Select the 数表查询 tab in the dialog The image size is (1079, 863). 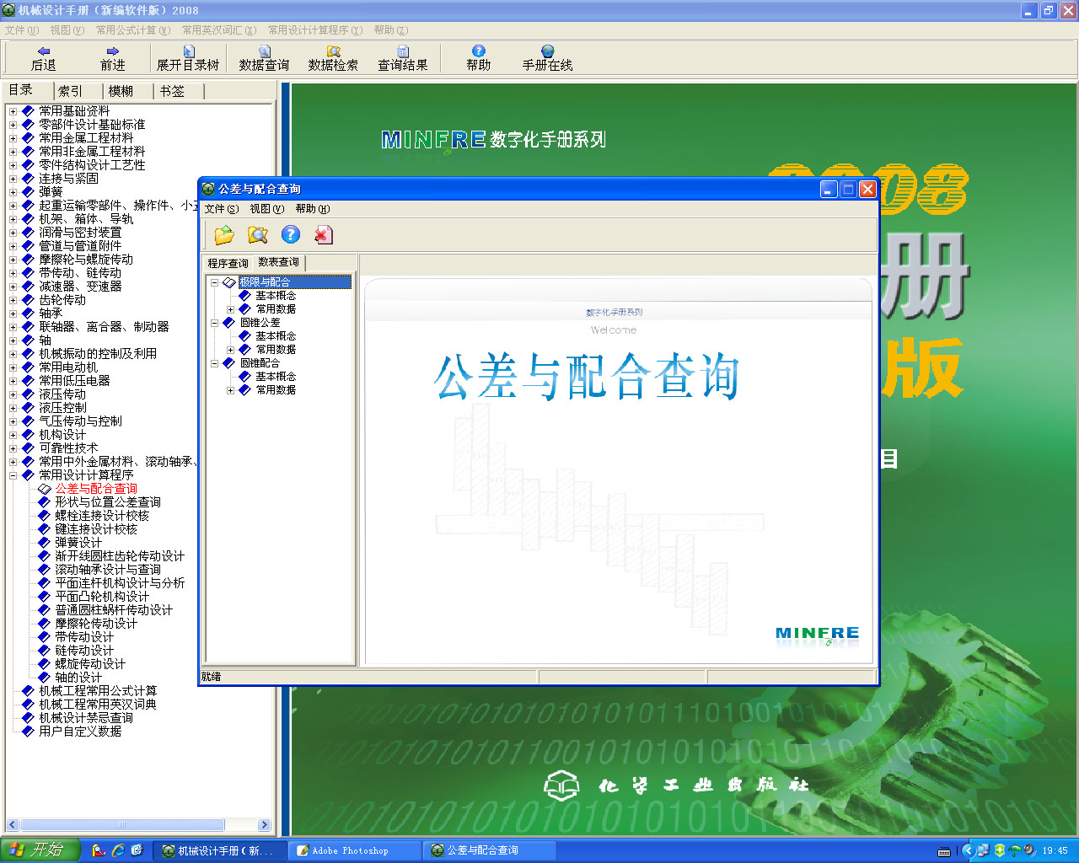(279, 262)
